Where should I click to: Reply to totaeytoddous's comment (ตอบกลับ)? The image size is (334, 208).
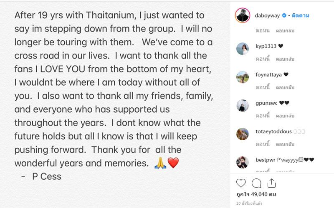click(x=285, y=144)
